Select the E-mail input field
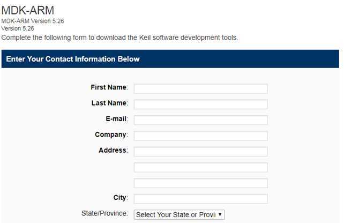The image size is (344, 223). pos(200,120)
